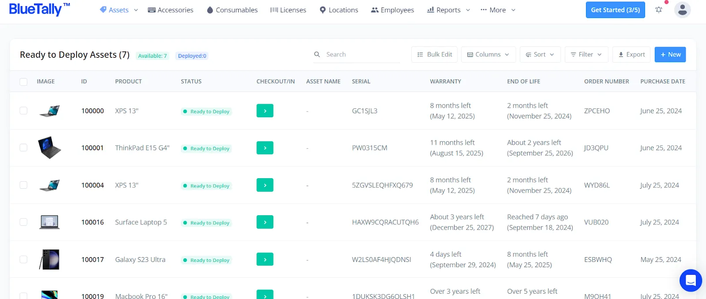Sort by the ORDER NUMBER header
The height and width of the screenshot is (299, 706).
point(607,82)
